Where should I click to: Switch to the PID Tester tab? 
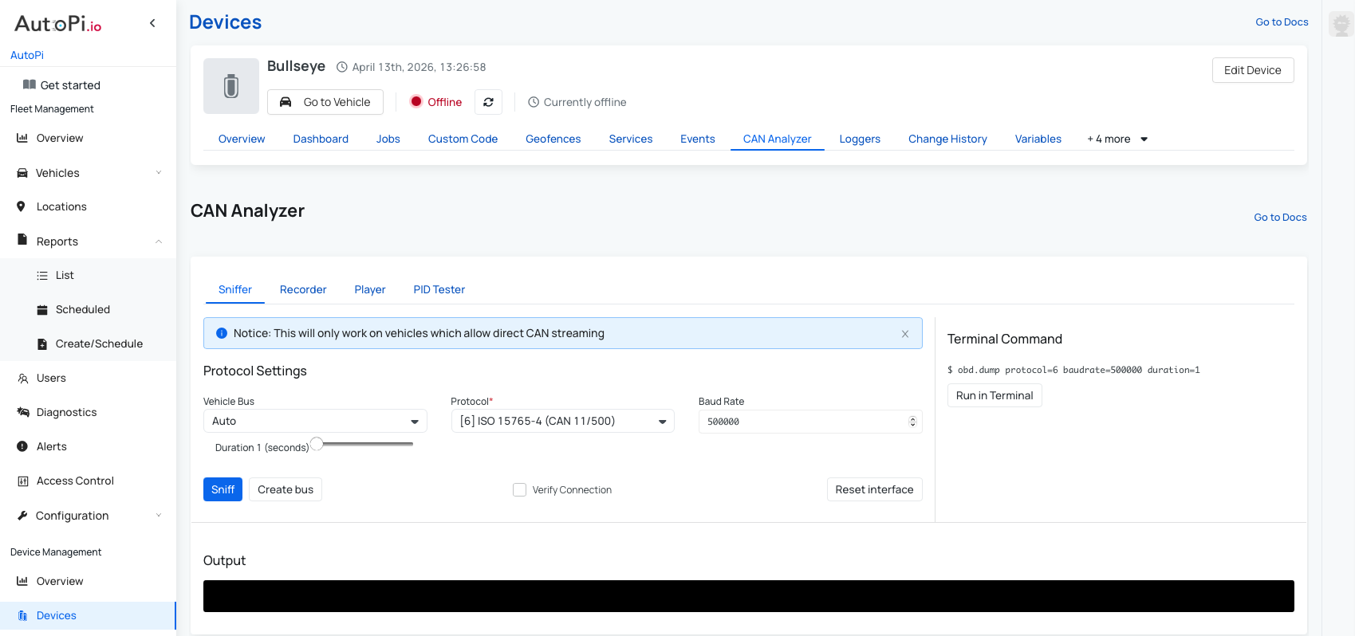[439, 289]
